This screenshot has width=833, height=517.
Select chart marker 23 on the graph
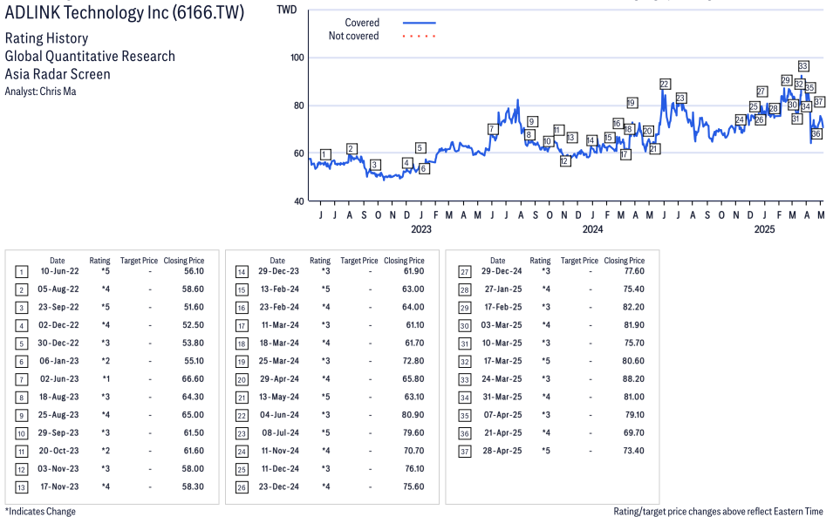point(680,98)
